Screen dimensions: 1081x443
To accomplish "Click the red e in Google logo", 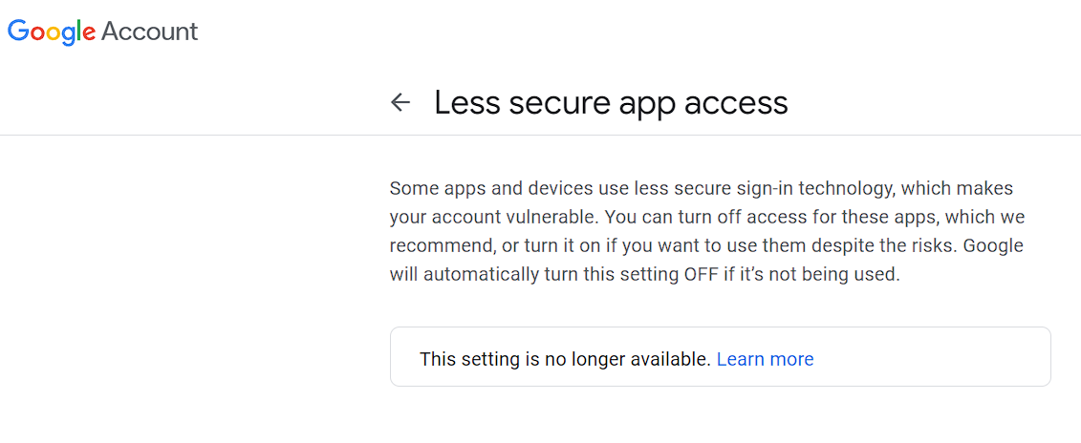I will coord(89,32).
